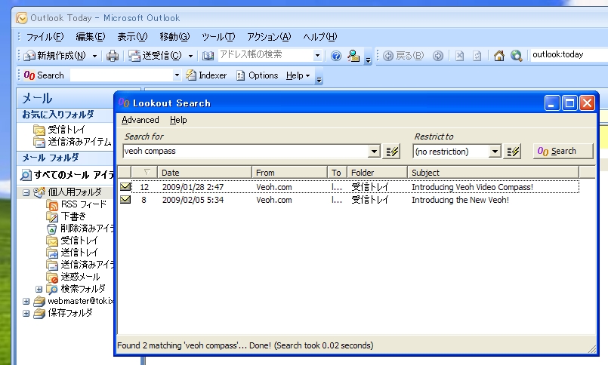Click the web search globe icon

click(516, 56)
